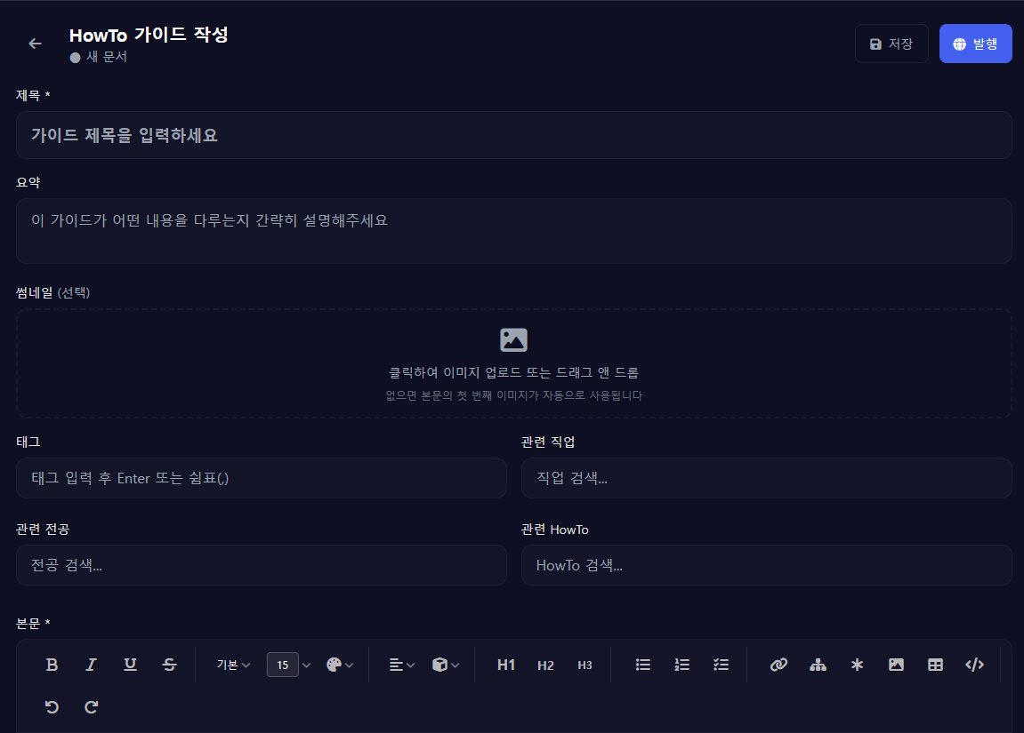Open the 기본 font family dropdown

pyautogui.click(x=233, y=665)
